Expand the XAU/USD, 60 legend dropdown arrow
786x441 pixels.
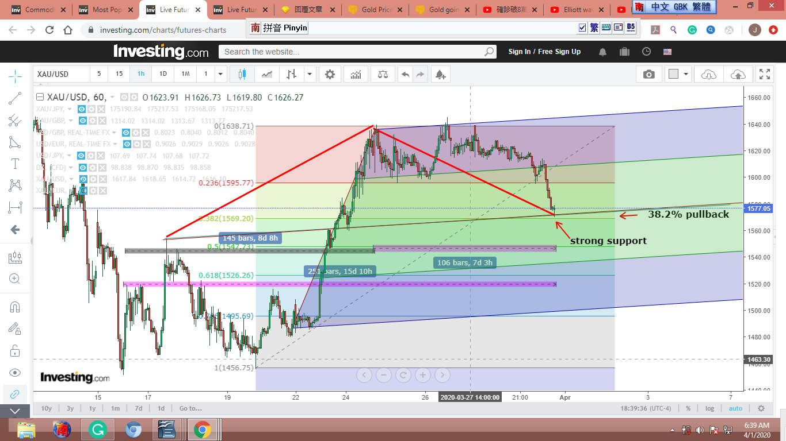112,98
